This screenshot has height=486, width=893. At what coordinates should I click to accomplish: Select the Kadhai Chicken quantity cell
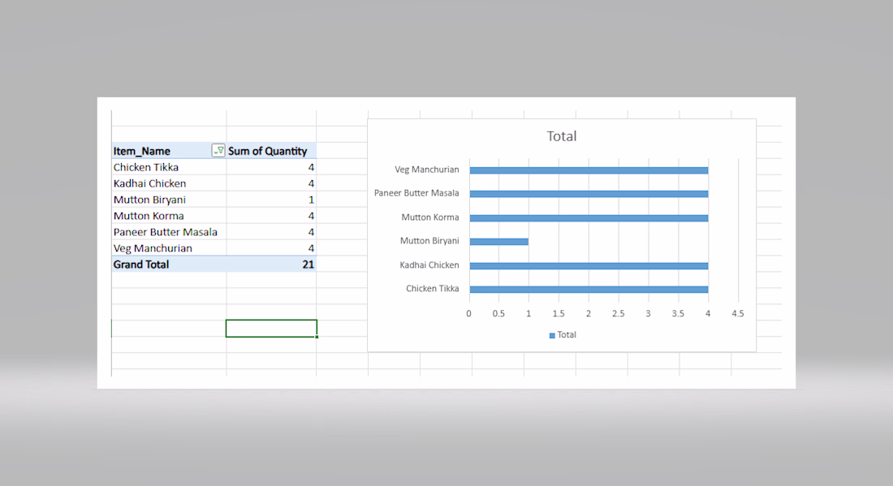click(271, 183)
